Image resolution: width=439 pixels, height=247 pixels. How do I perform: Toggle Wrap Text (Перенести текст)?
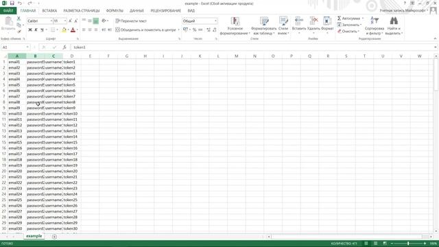coord(131,21)
